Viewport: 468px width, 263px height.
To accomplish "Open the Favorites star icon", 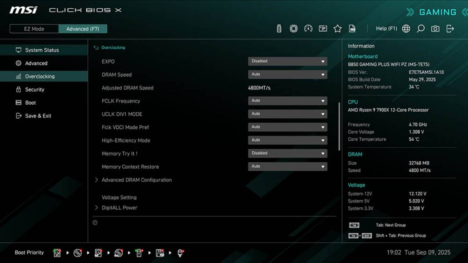I will click(337, 28).
